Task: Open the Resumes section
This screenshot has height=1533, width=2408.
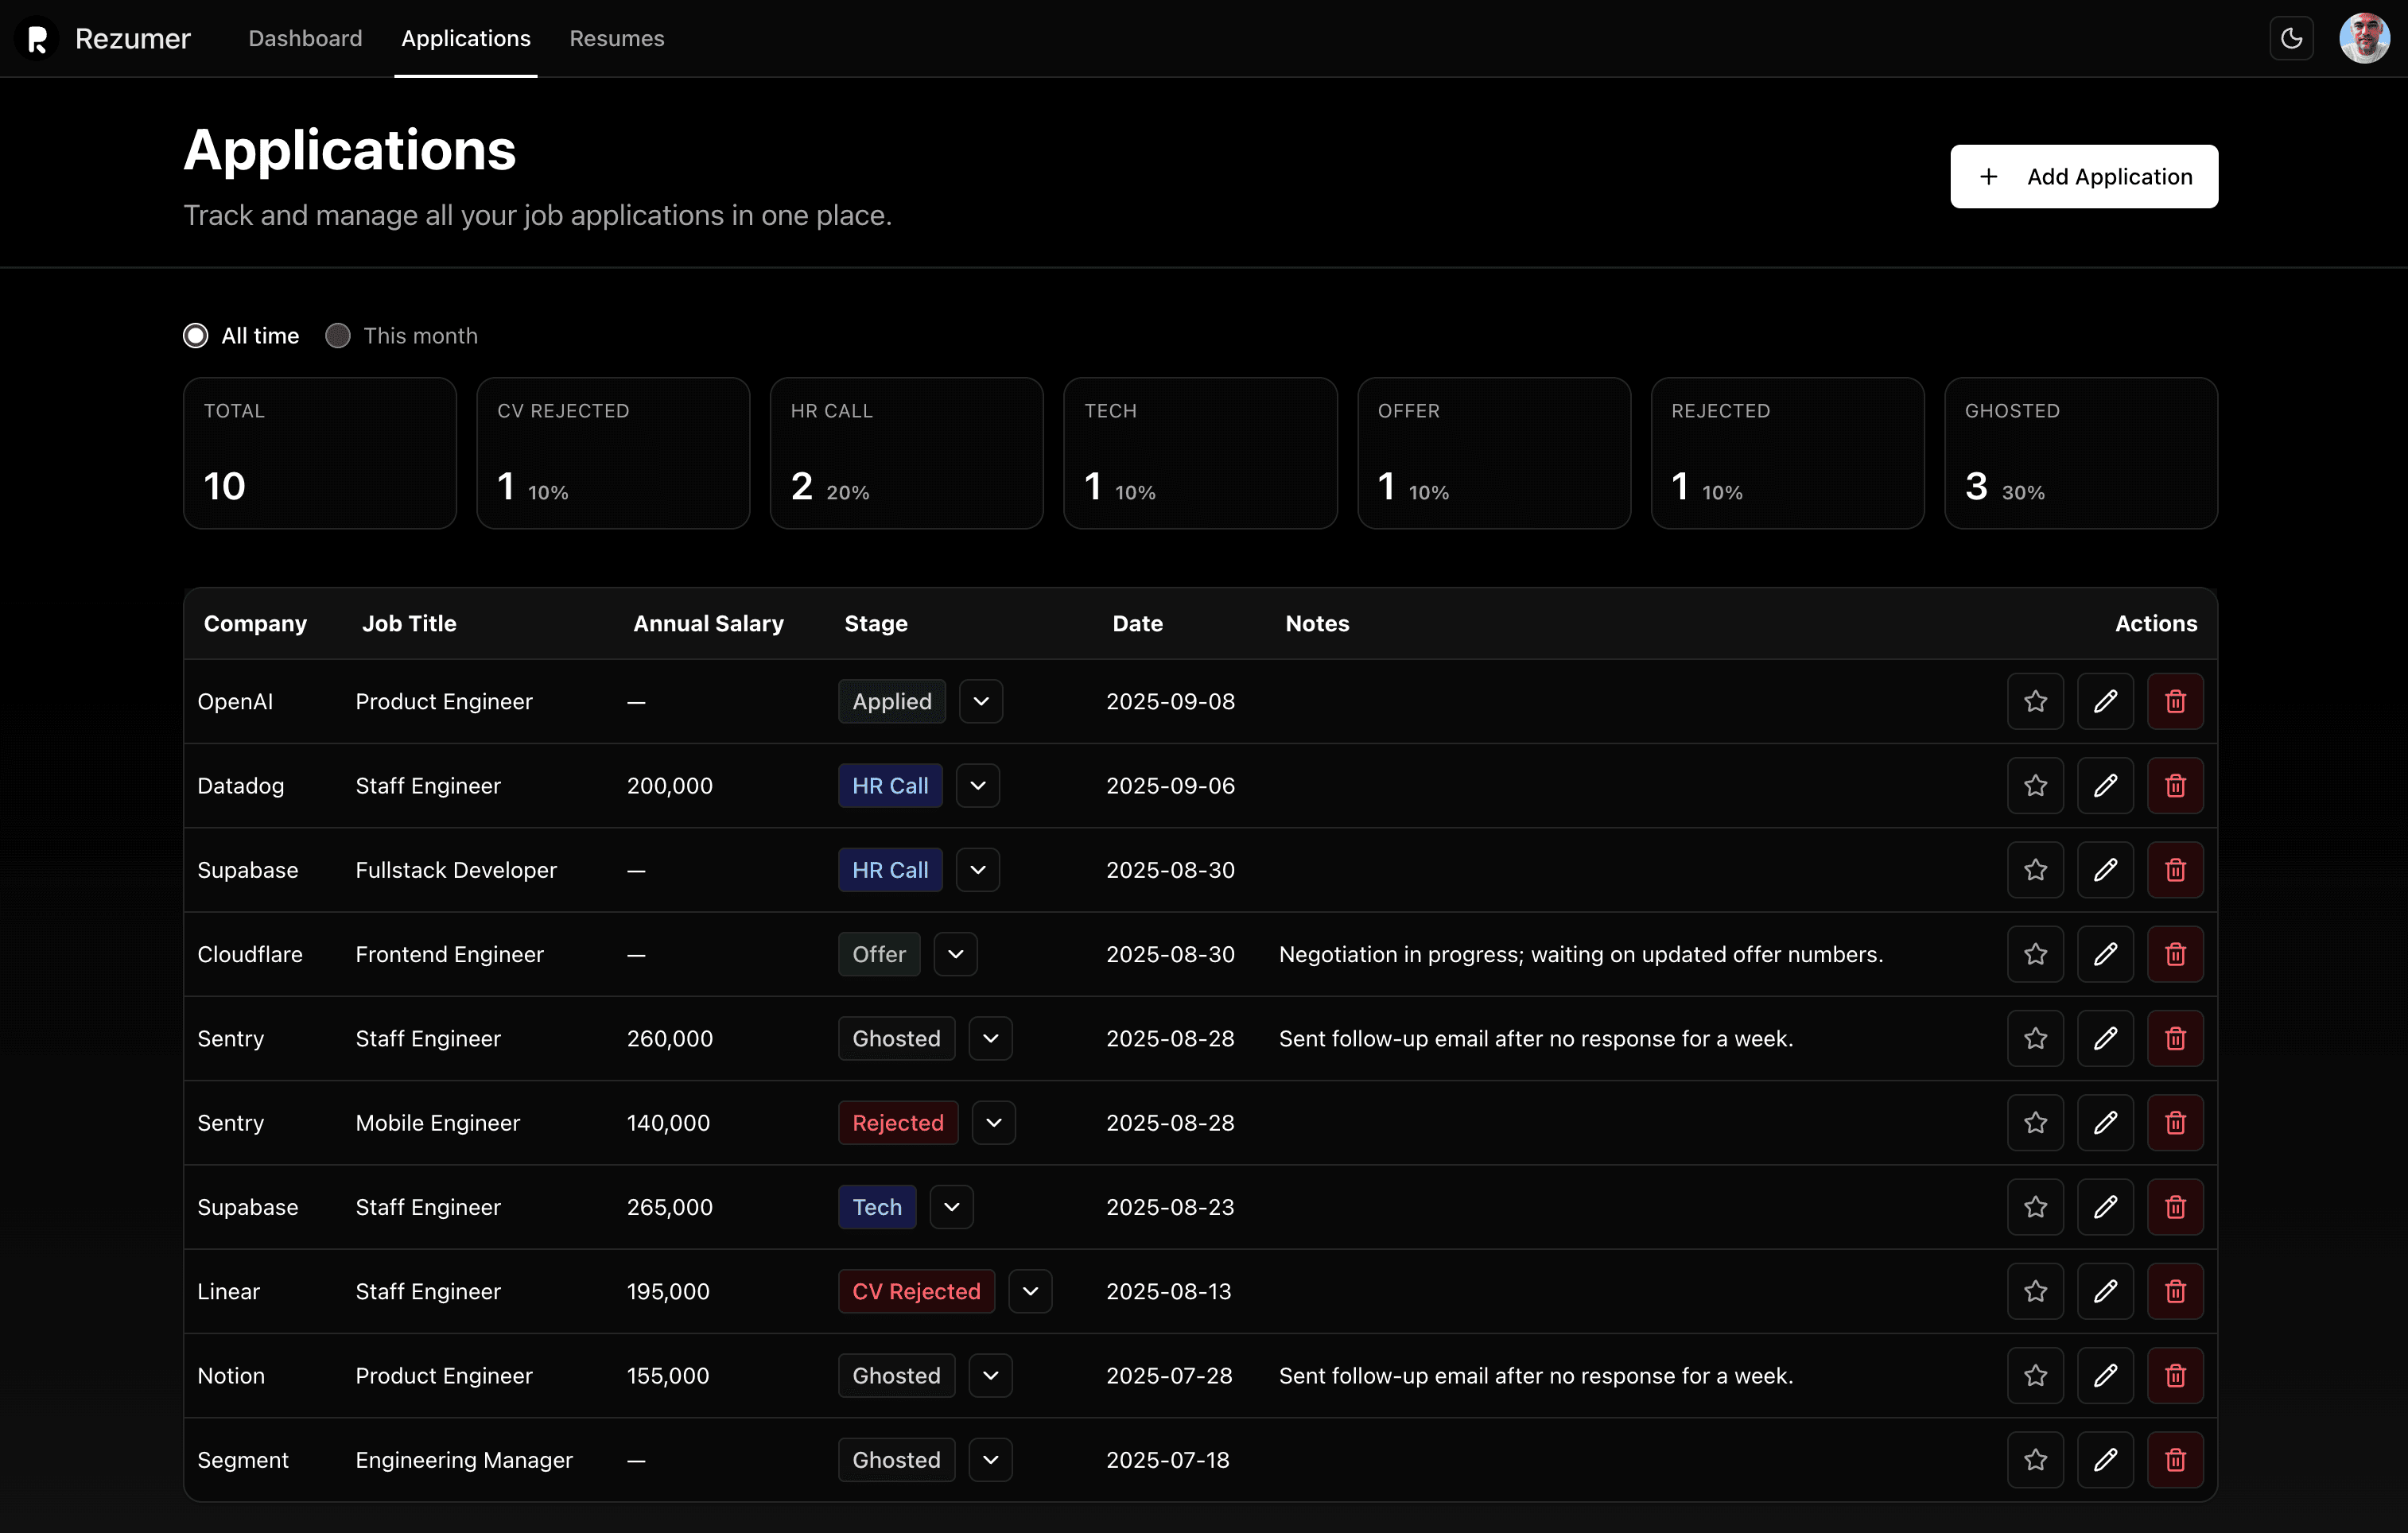Action: pyautogui.click(x=616, y=38)
